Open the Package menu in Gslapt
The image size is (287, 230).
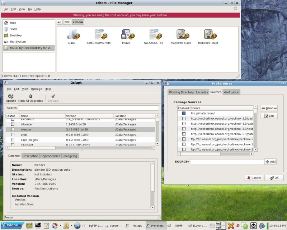click(x=36, y=89)
